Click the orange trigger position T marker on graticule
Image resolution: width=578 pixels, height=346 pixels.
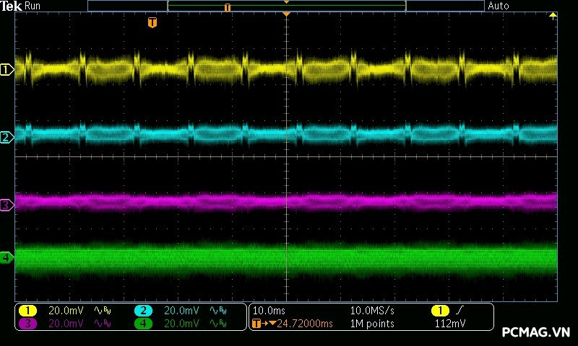pos(152,23)
